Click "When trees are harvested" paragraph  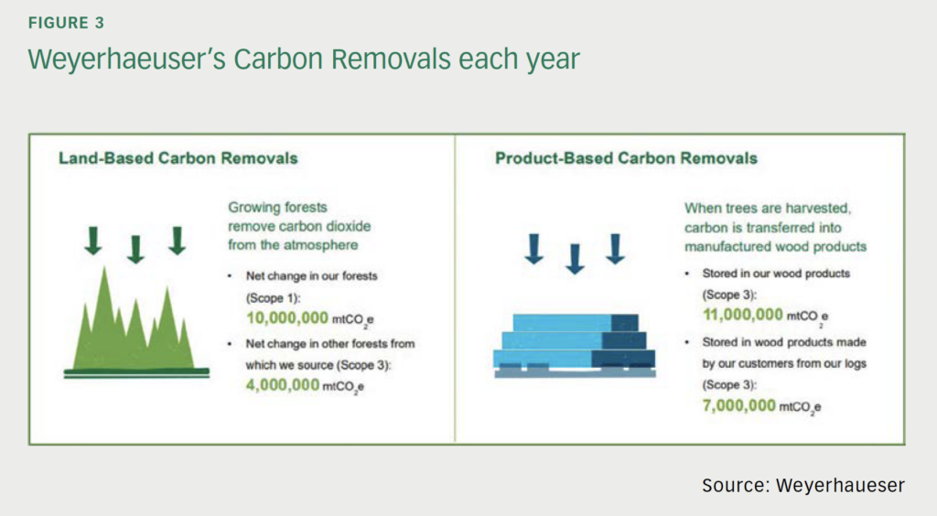(x=775, y=228)
